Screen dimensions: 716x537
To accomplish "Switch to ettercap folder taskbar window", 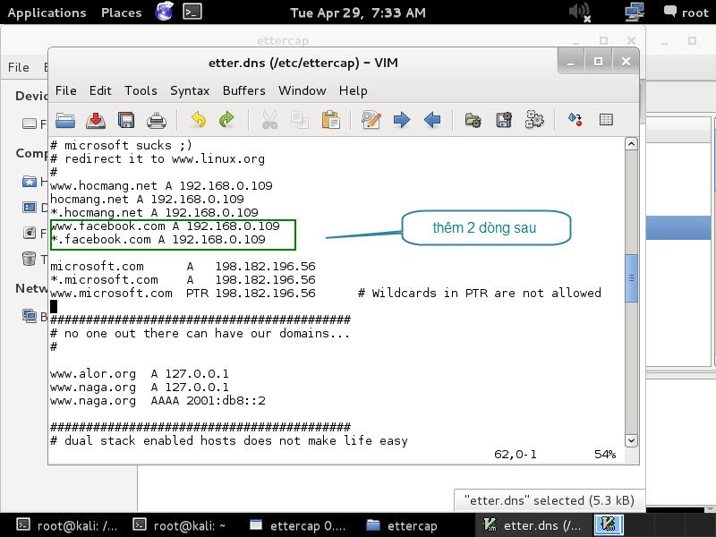I will click(402, 525).
